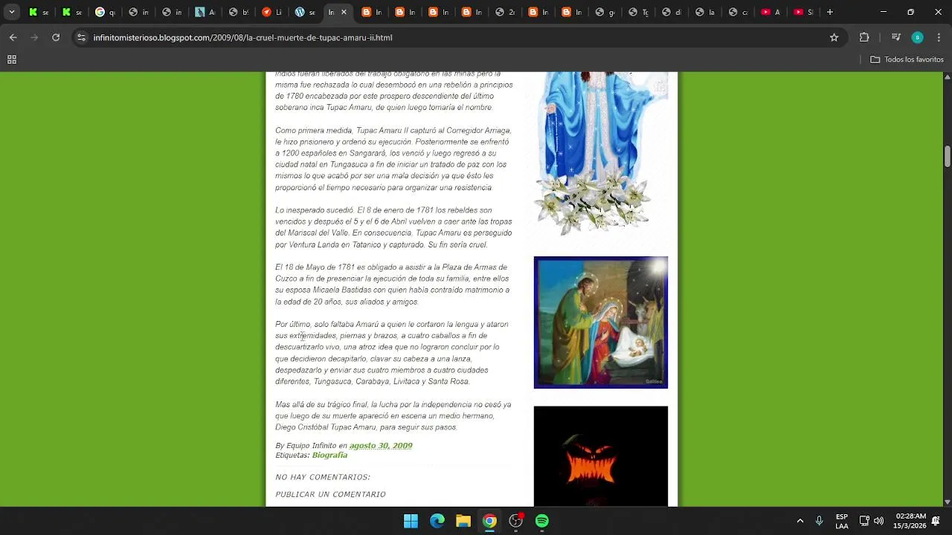Click the paragraph starting Por último
The image size is (952, 535).
point(392,353)
